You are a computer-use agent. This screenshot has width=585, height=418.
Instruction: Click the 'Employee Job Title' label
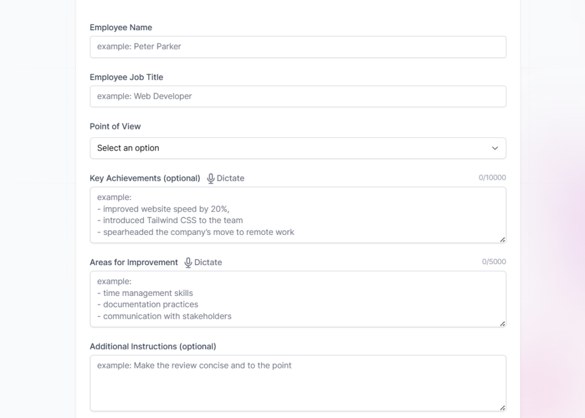pyautogui.click(x=126, y=77)
